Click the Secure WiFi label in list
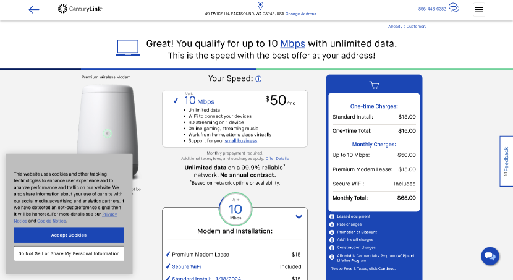Screen dimensions: 513x280 [187, 266]
